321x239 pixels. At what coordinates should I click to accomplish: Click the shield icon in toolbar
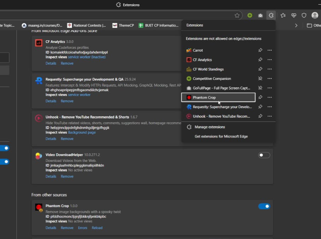[304, 15]
